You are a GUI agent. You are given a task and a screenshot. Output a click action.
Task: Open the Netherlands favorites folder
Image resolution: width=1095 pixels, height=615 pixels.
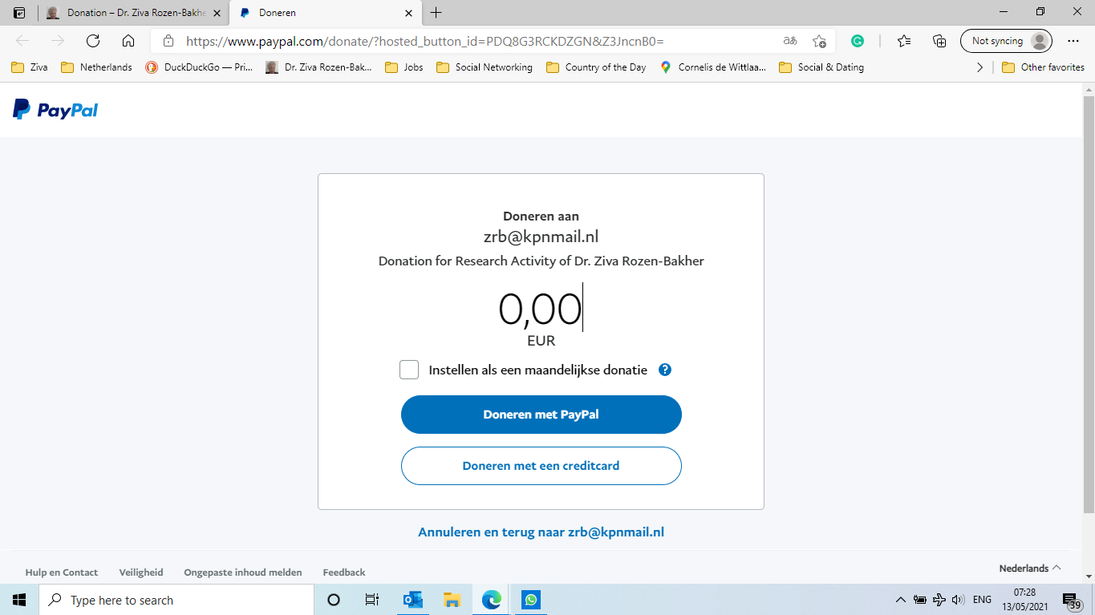(96, 67)
